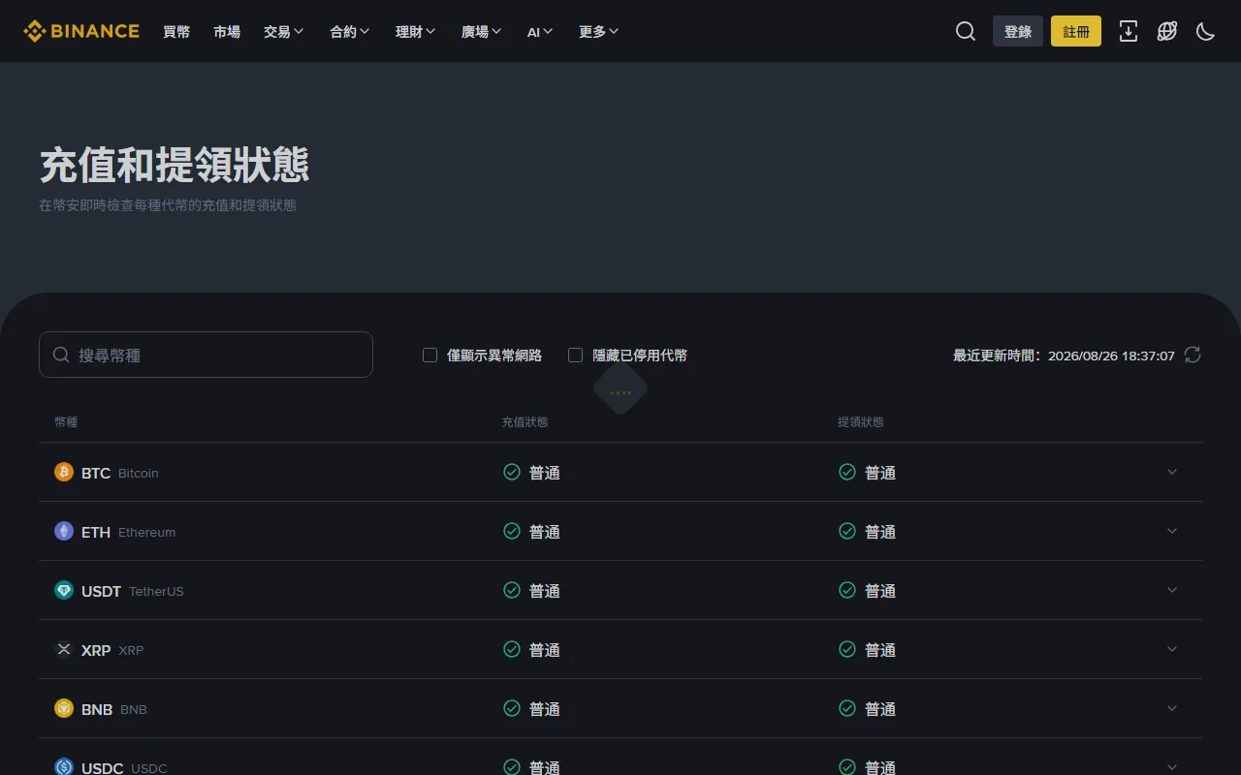Click BTC withdrawal status check icon
1241x775 pixels.
point(847,472)
